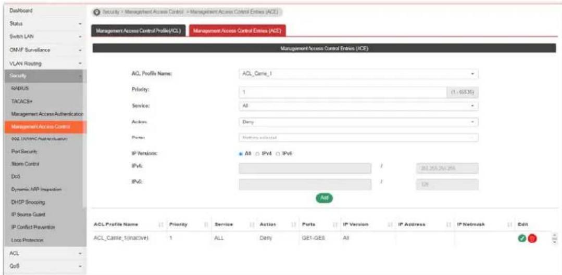562x275 pixels.
Task: Select the All IP version radio button
Action: click(x=240, y=153)
